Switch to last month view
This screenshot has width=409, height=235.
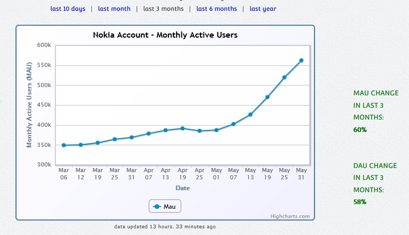tap(115, 9)
